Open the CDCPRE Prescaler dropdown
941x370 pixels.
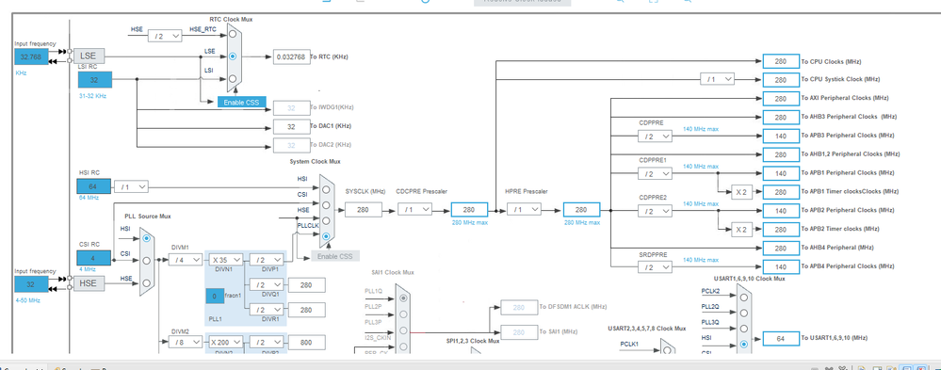[x=414, y=209]
